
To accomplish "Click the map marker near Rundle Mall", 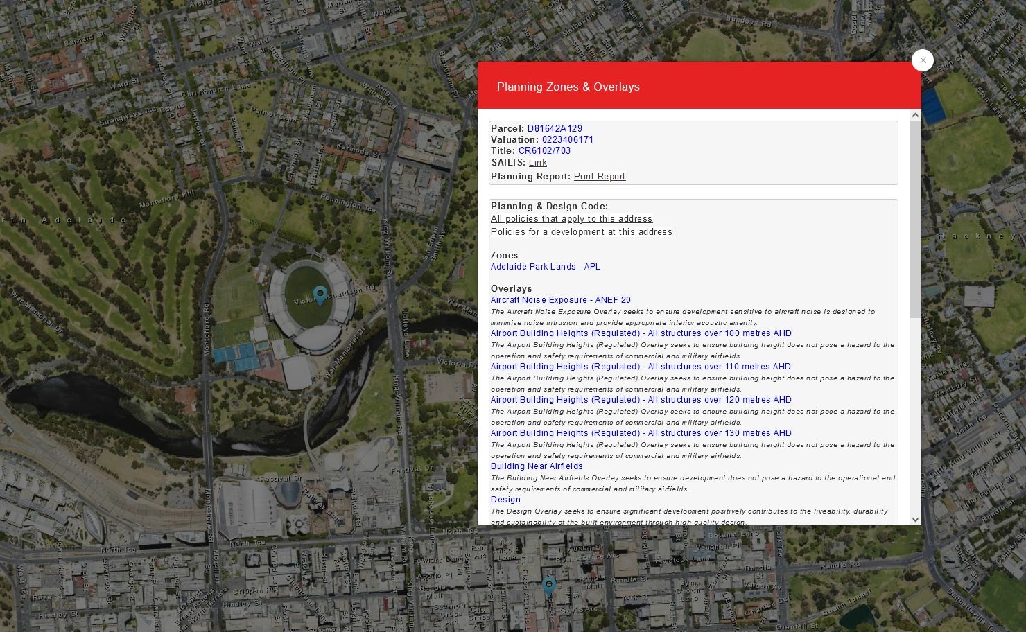I will click(x=549, y=584).
